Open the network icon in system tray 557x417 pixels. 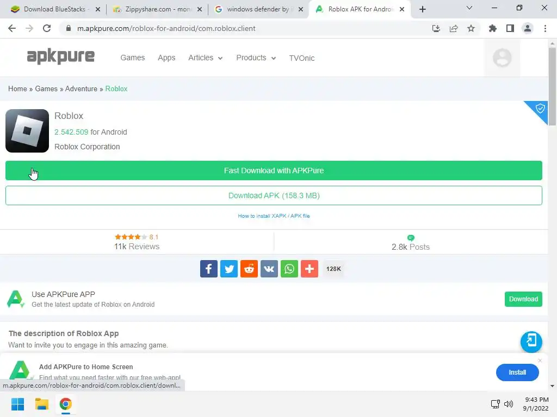[x=495, y=404]
